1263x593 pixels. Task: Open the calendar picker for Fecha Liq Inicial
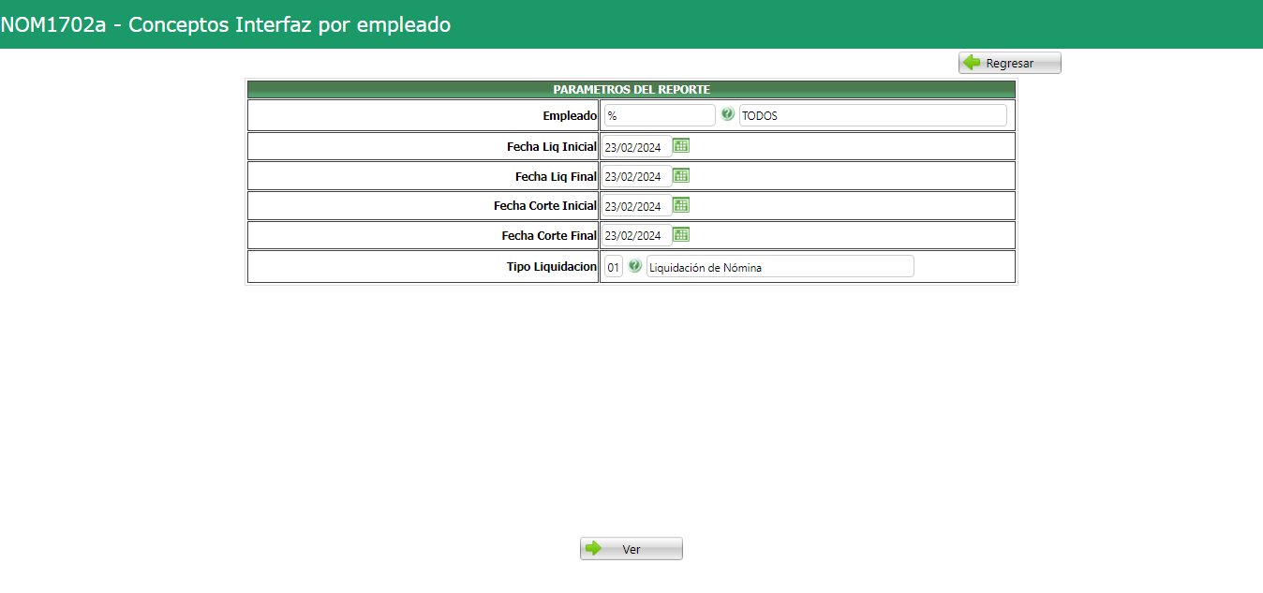tap(680, 146)
